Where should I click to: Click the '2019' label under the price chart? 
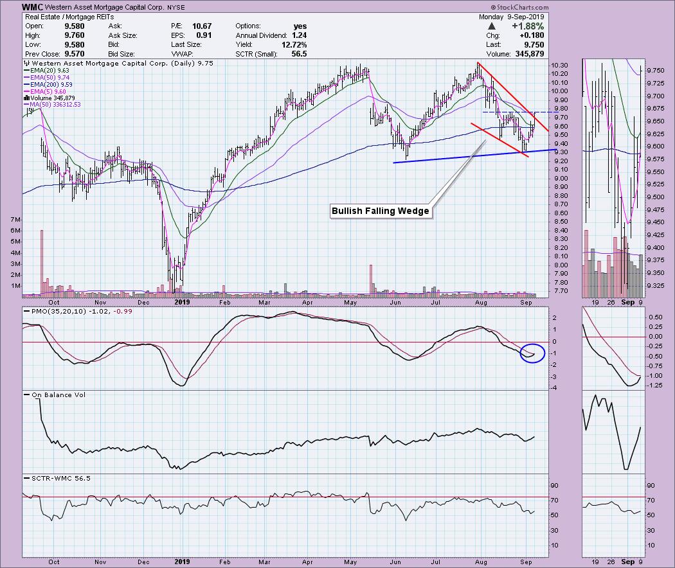(x=182, y=302)
